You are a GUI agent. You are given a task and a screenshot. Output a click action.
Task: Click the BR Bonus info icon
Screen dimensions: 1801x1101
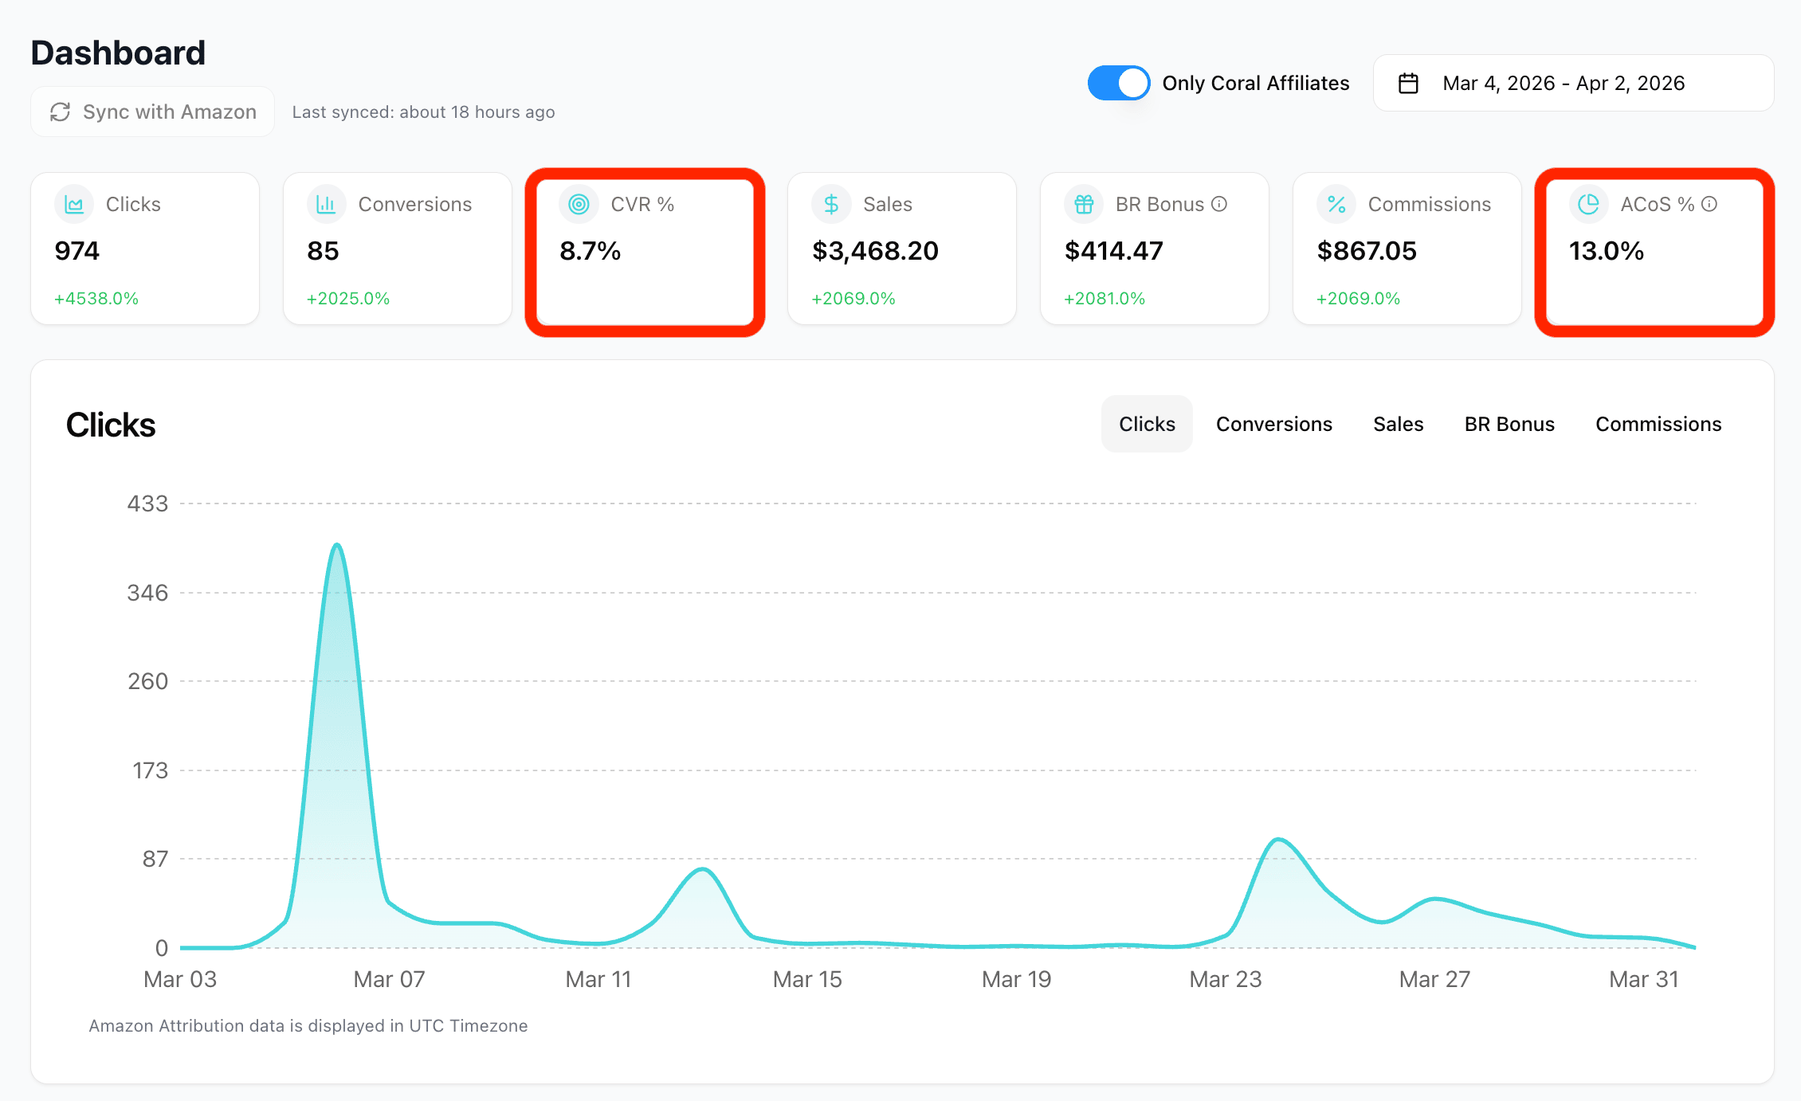(x=1219, y=204)
